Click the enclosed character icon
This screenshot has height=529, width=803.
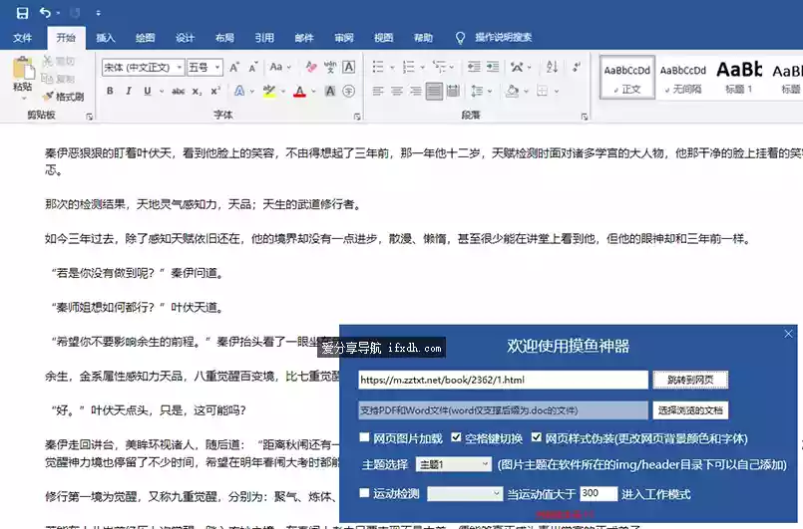tap(349, 91)
